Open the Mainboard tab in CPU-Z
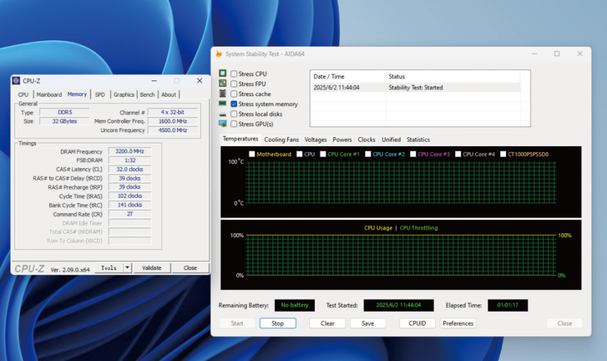 click(x=49, y=94)
